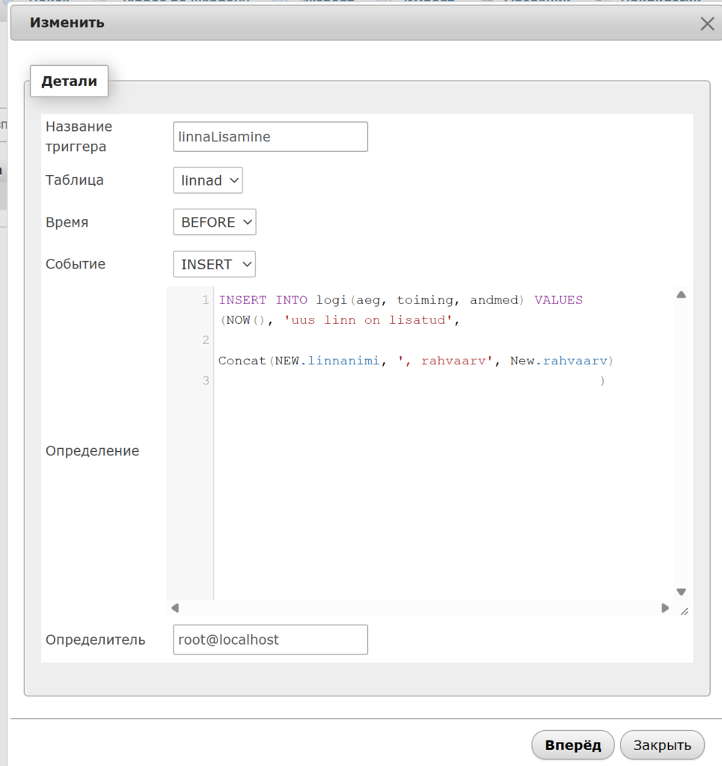Click the Таблица label
The width and height of the screenshot is (722, 766).
[x=74, y=180]
